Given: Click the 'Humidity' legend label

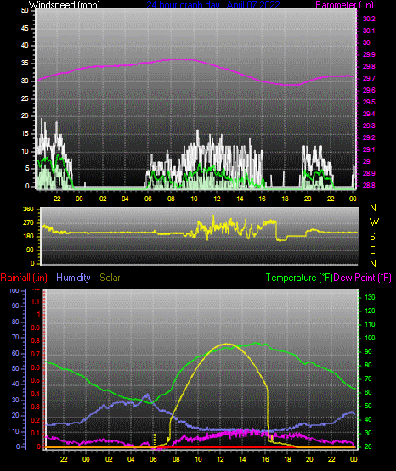Looking at the screenshot, I should (x=73, y=278).
